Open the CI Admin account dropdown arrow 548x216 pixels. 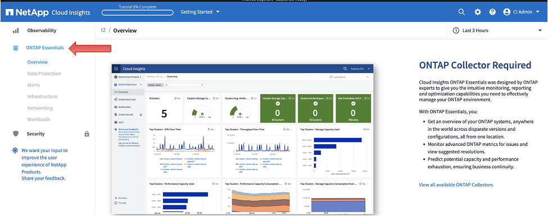pyautogui.click(x=537, y=12)
